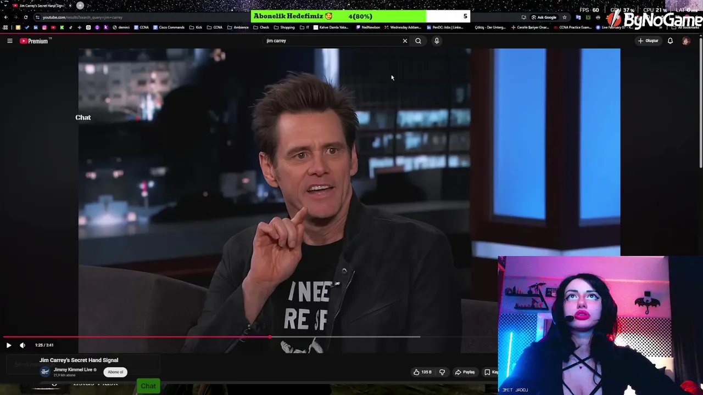Open the green Kick bookmark icon
703x395 pixels.
62,27
